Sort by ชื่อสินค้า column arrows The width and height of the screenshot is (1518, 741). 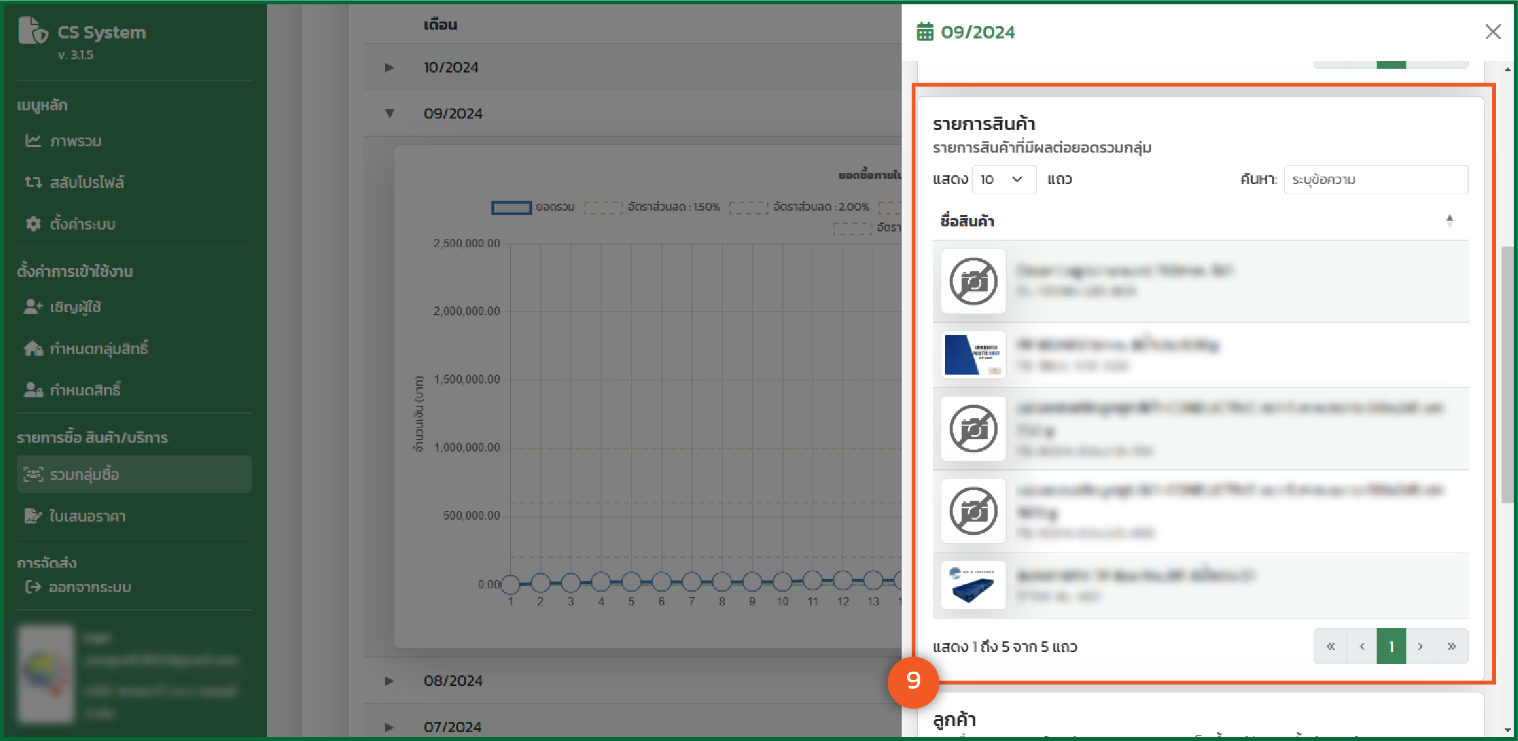coord(1449,221)
